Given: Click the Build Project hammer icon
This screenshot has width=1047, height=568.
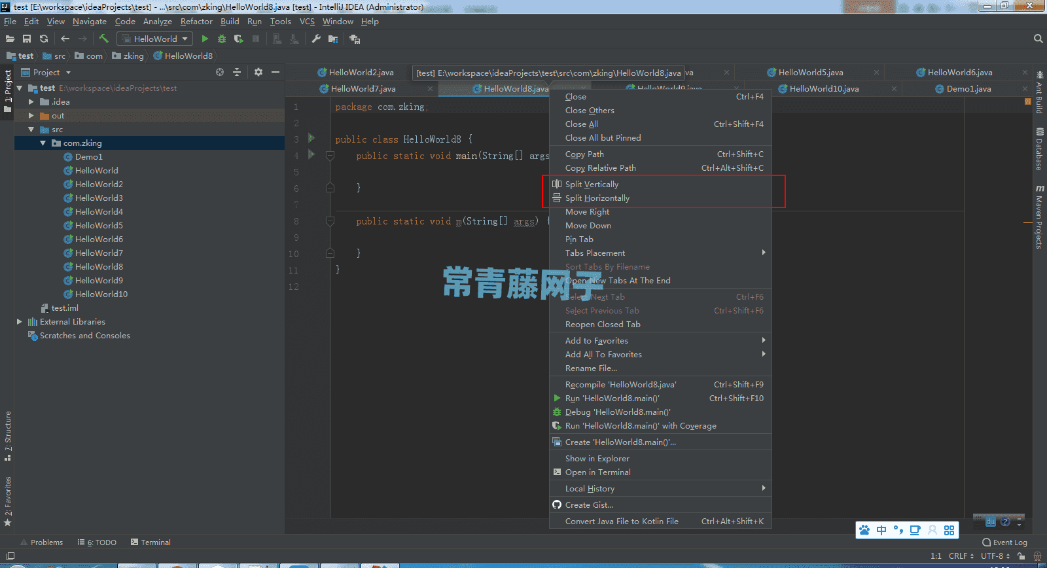Looking at the screenshot, I should pyautogui.click(x=103, y=39).
